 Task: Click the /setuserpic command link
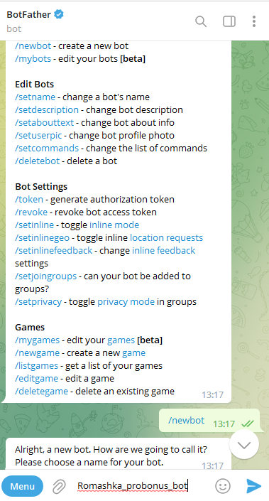[38, 136]
